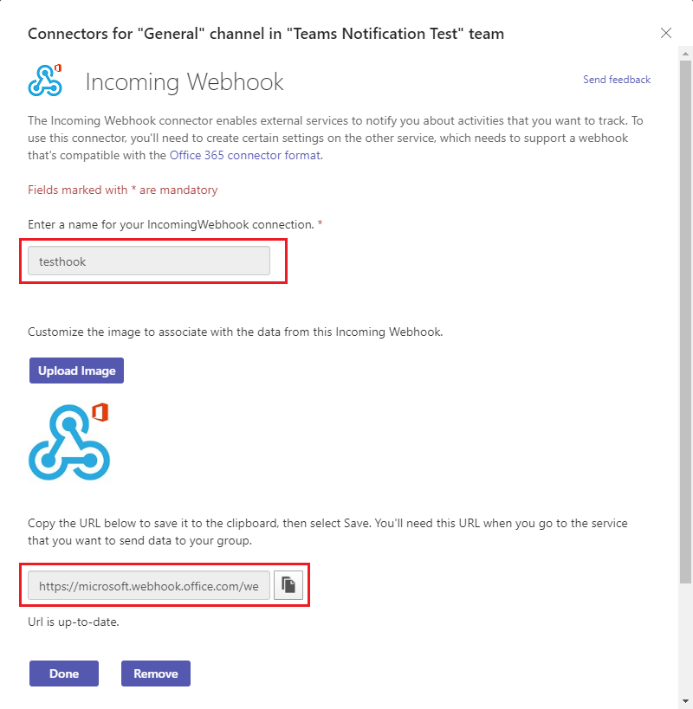693x709 pixels.
Task: Click inside the webhook URL text field
Action: 149,586
